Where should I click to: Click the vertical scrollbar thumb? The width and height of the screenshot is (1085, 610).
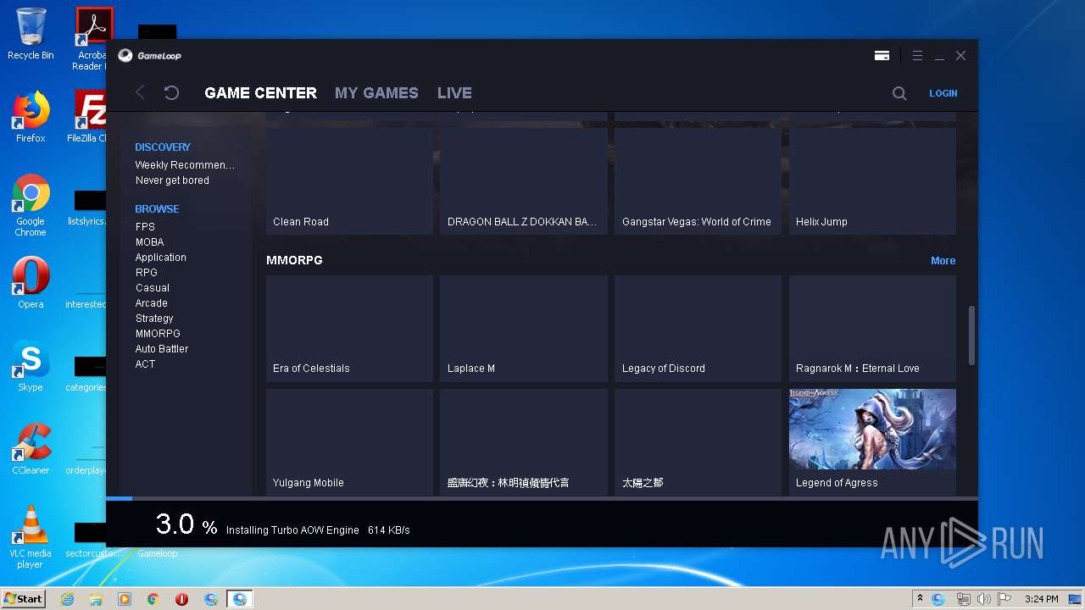[971, 335]
